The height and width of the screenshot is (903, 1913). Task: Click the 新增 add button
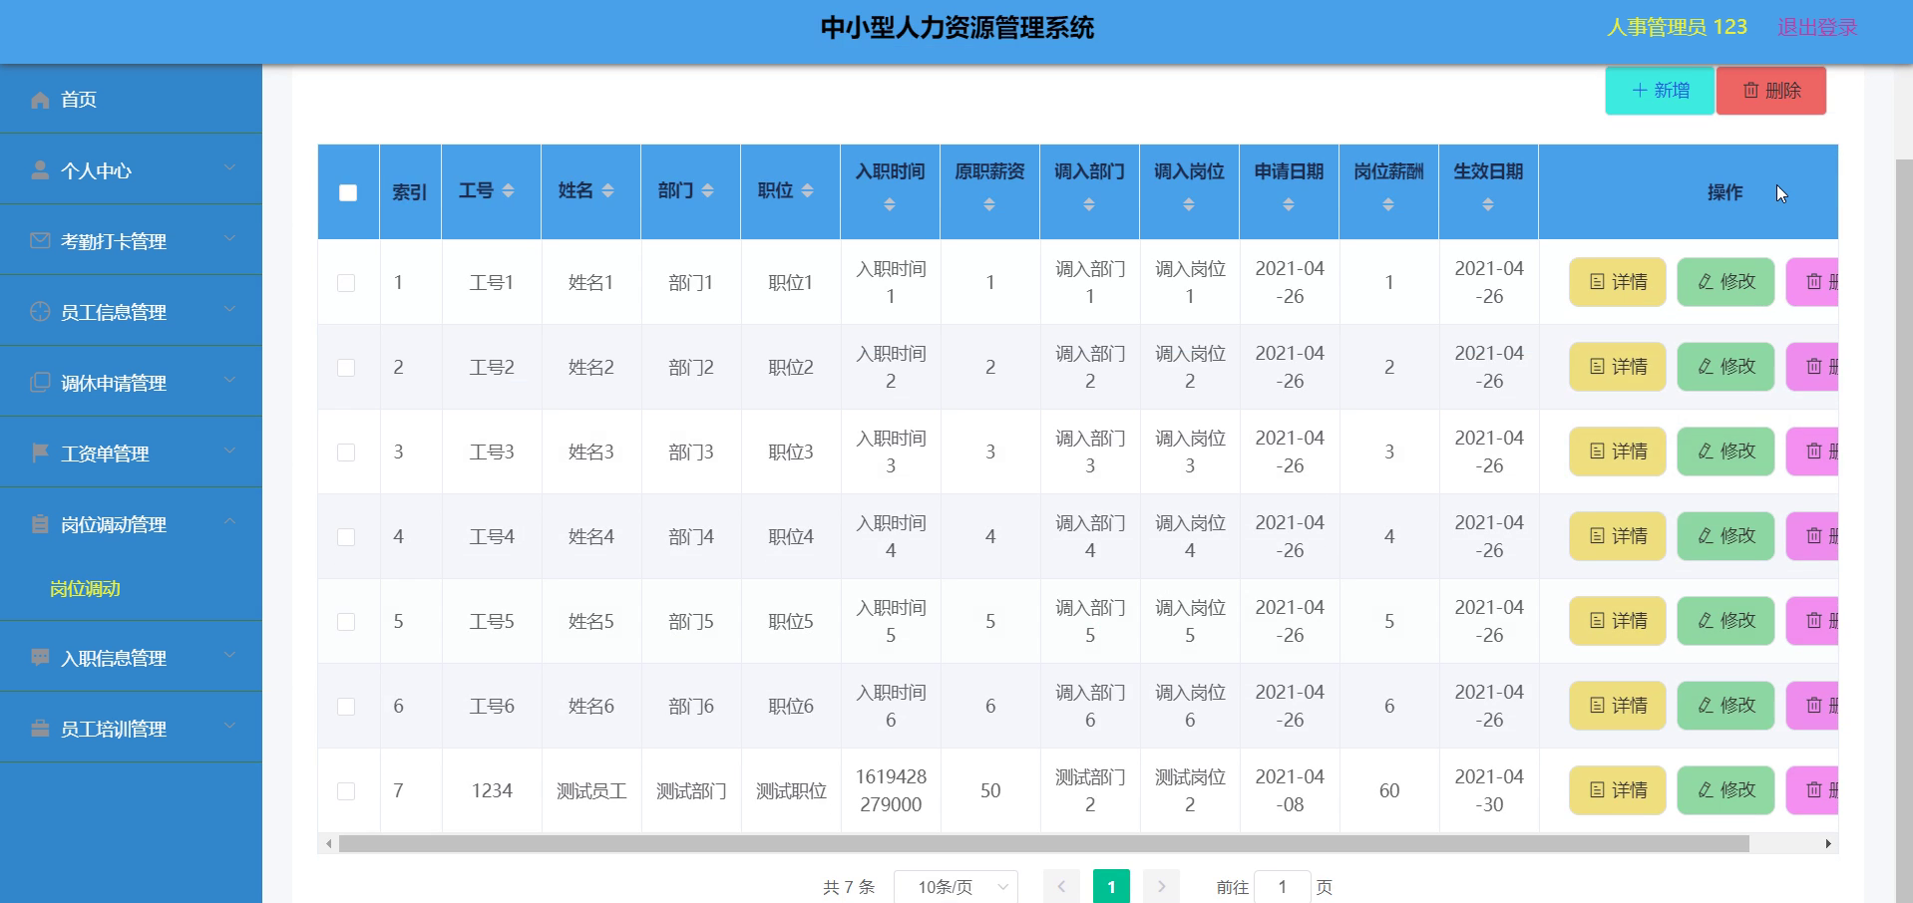tap(1660, 91)
